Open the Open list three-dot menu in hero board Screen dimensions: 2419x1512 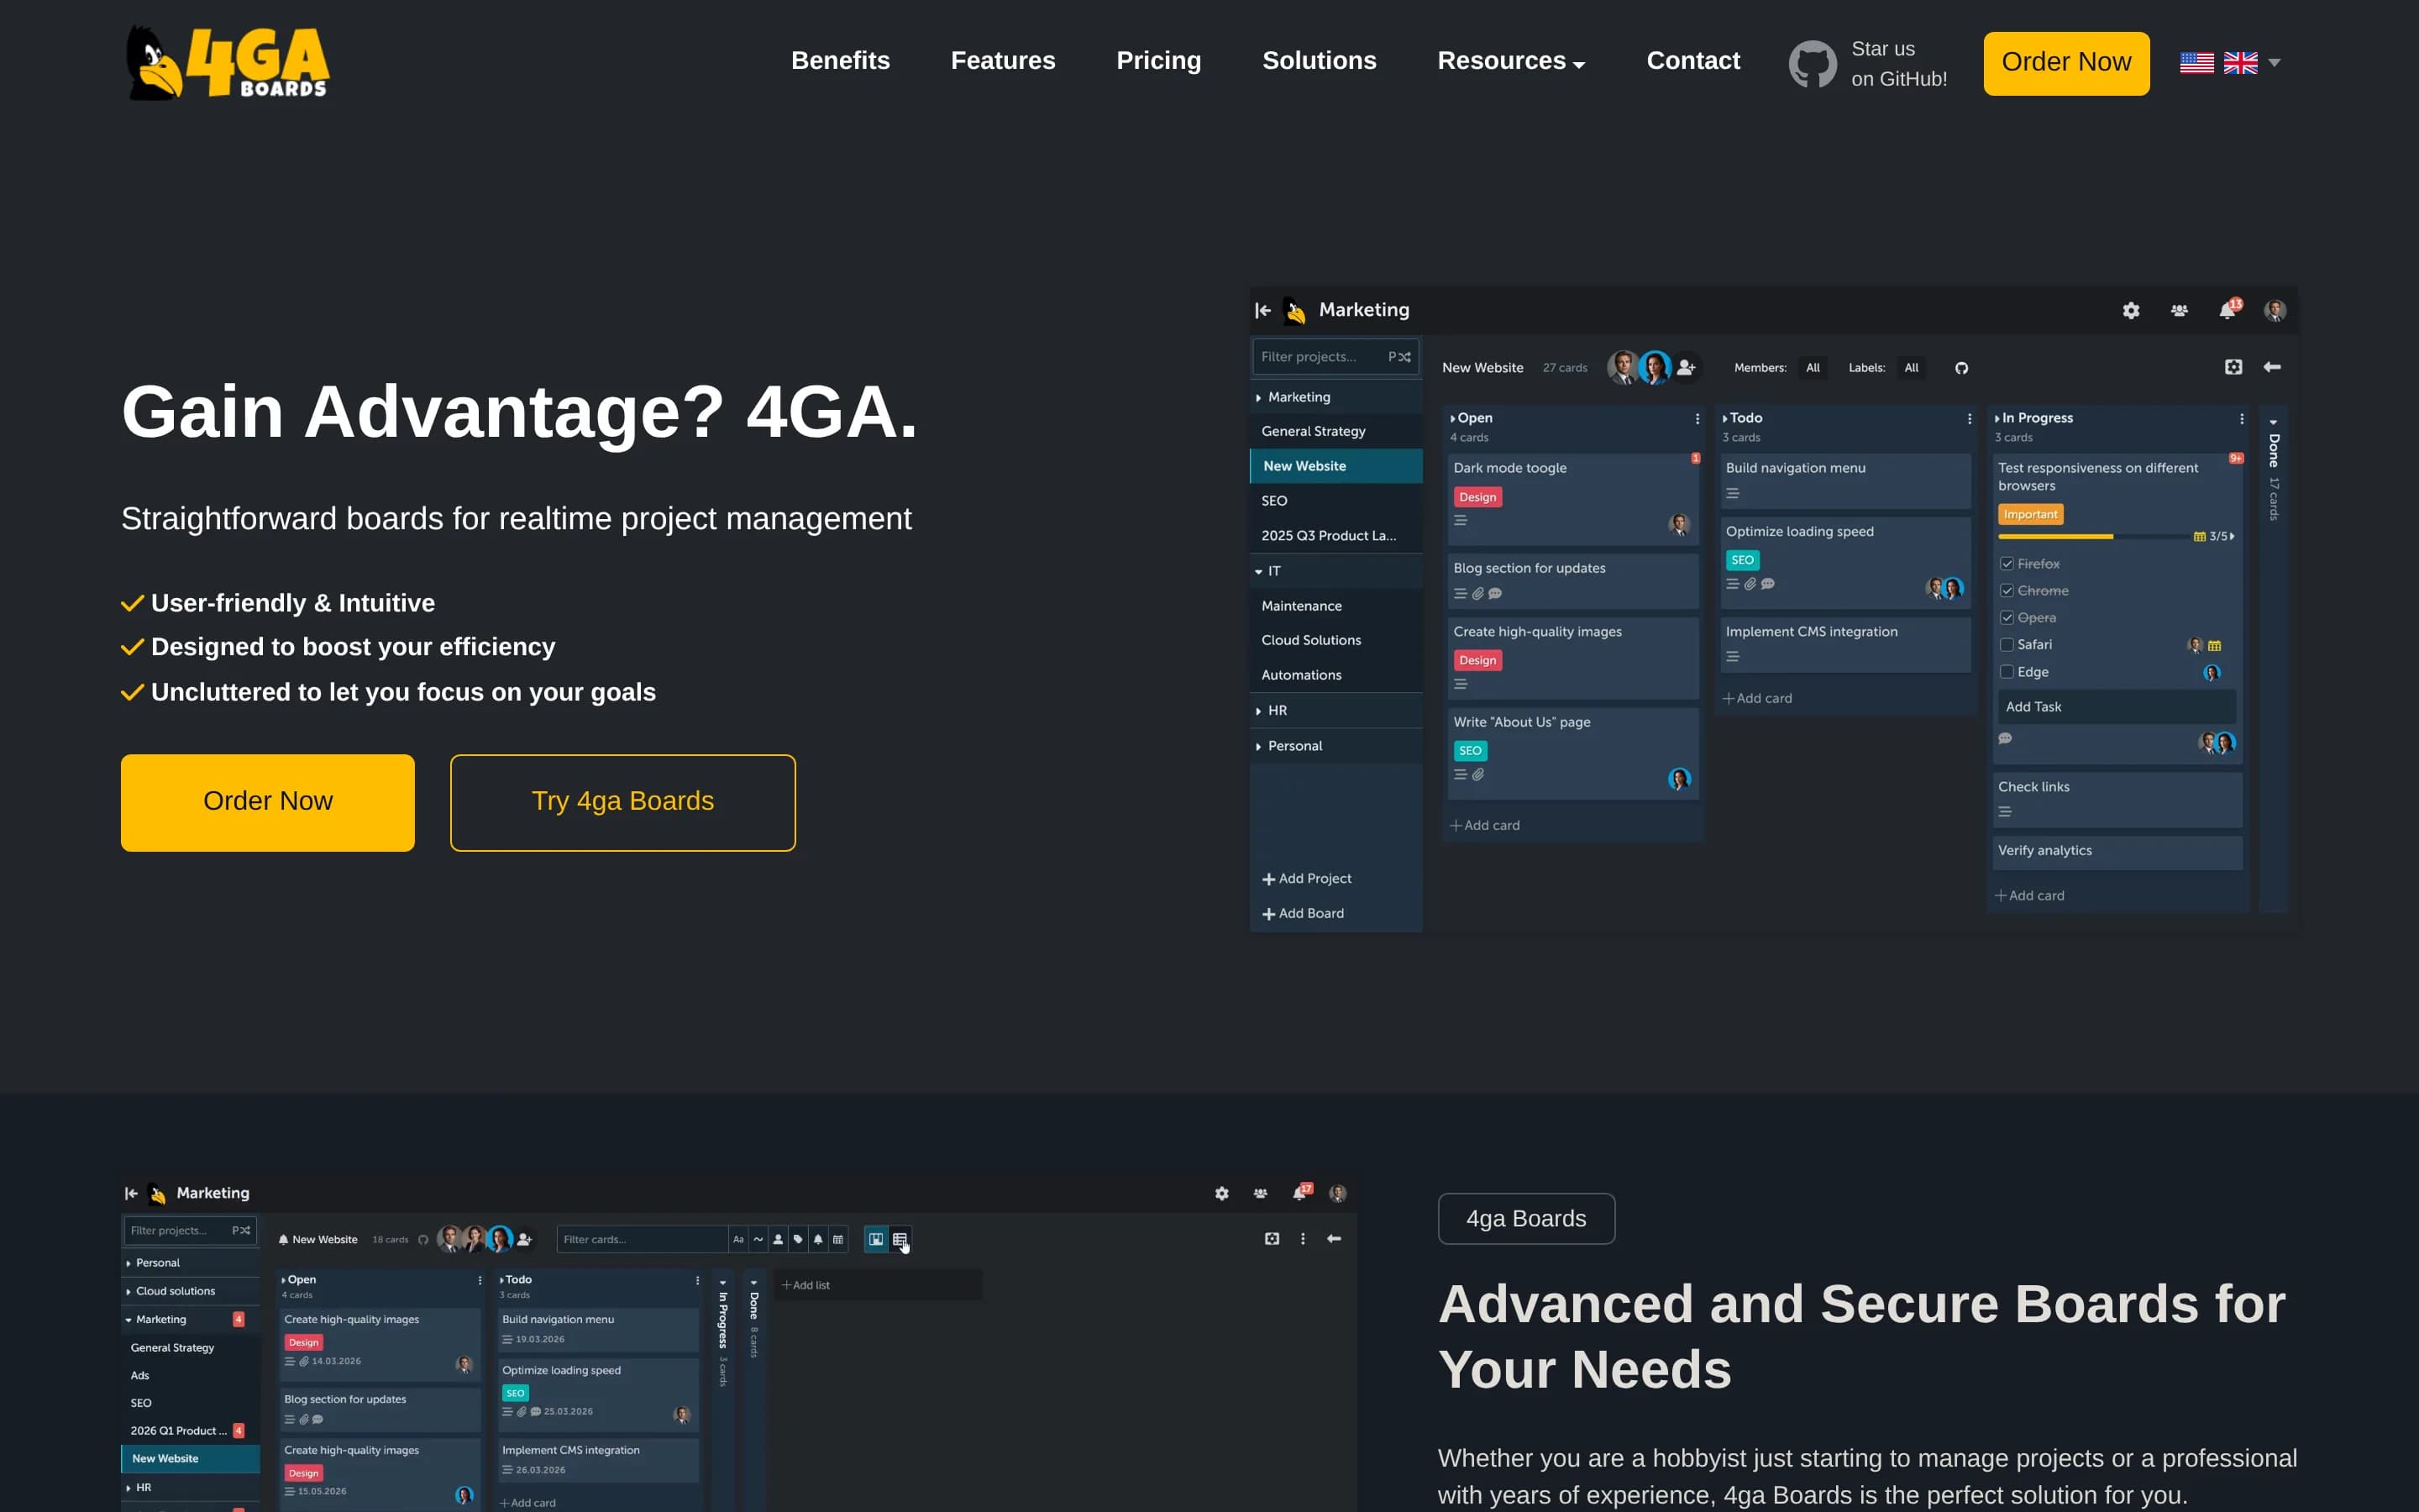click(x=1697, y=419)
